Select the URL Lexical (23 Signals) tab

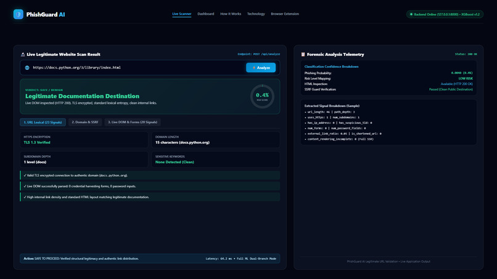43,122
